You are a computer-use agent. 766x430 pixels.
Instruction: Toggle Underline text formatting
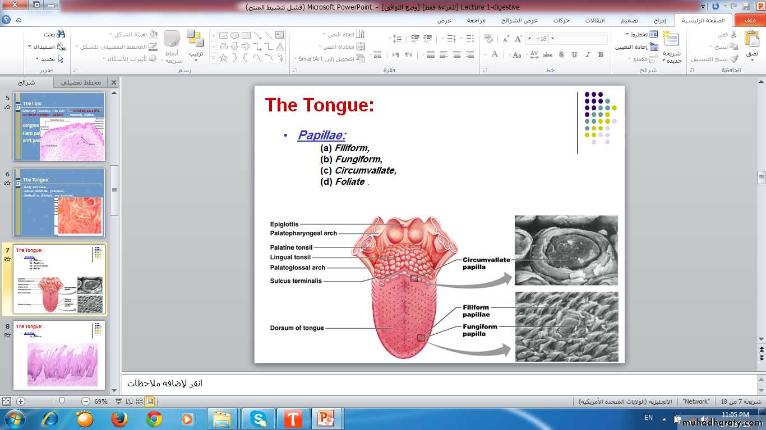tap(574, 55)
